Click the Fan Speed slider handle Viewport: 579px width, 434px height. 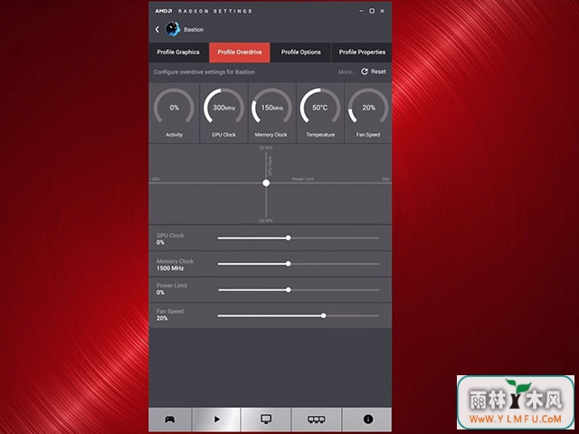tap(324, 316)
